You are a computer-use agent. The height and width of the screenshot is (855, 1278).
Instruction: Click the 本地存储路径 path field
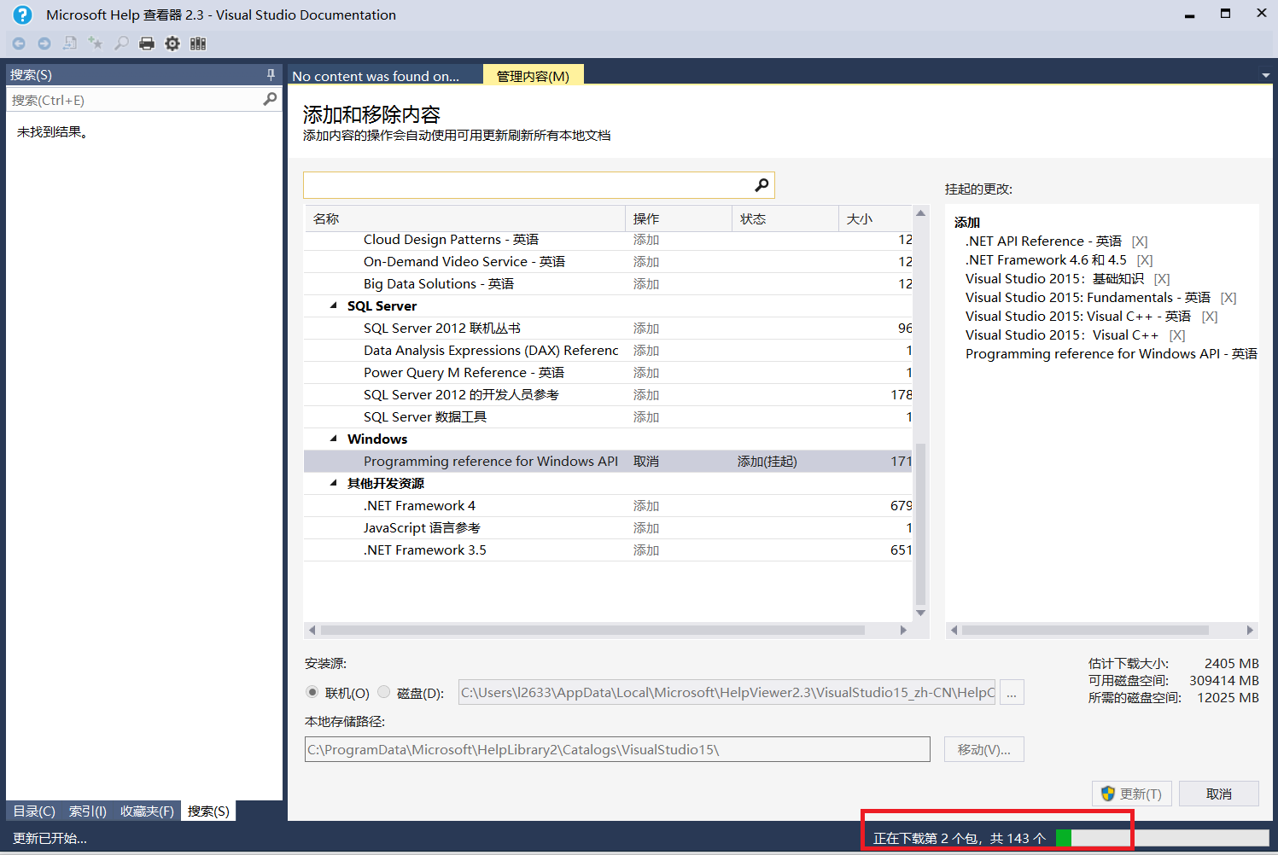pyautogui.click(x=617, y=749)
